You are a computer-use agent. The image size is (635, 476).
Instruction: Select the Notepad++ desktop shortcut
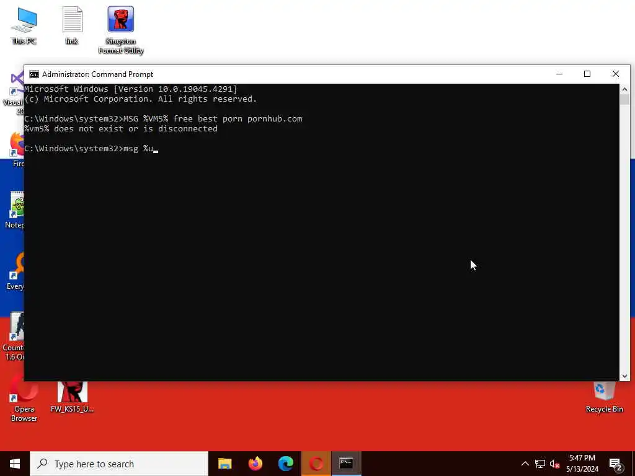16,210
